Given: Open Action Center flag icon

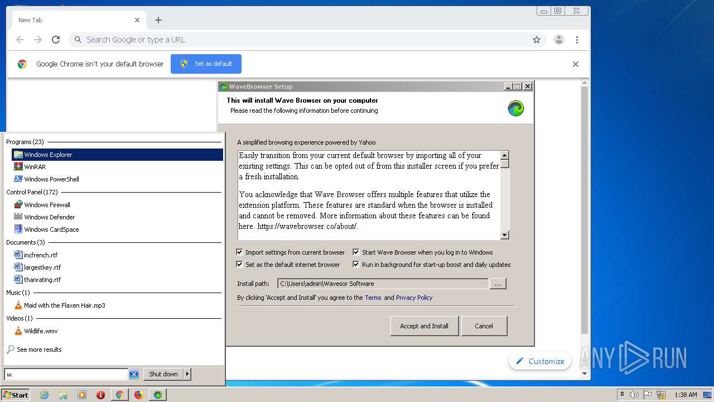Looking at the screenshot, I should (648, 395).
